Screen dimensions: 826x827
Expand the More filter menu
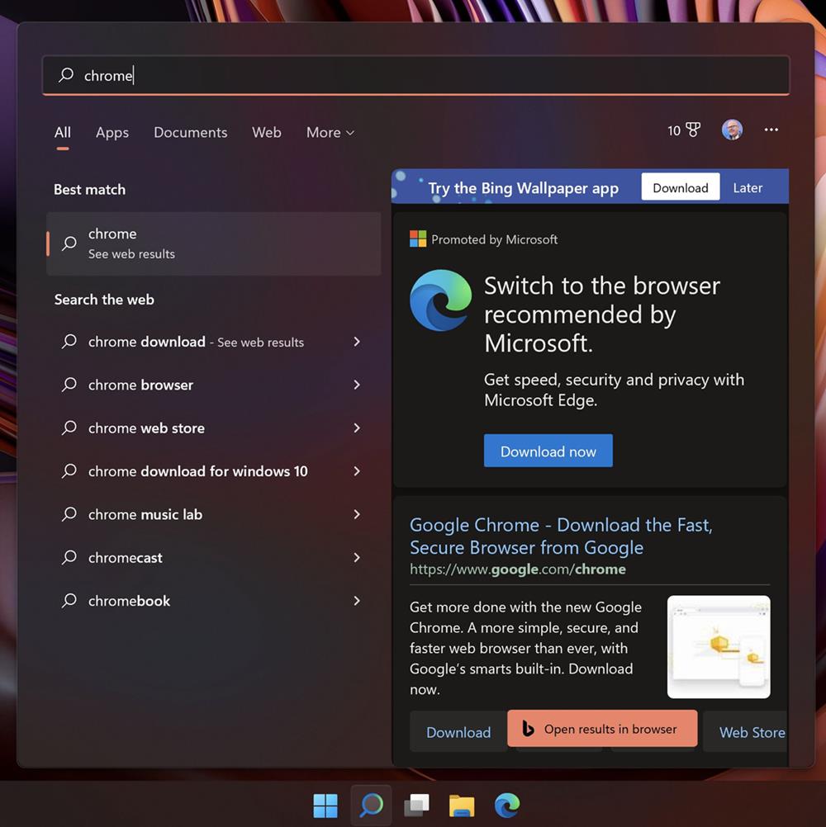coord(329,132)
